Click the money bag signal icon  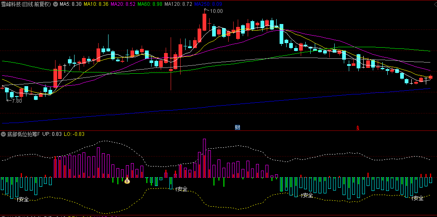127,181
